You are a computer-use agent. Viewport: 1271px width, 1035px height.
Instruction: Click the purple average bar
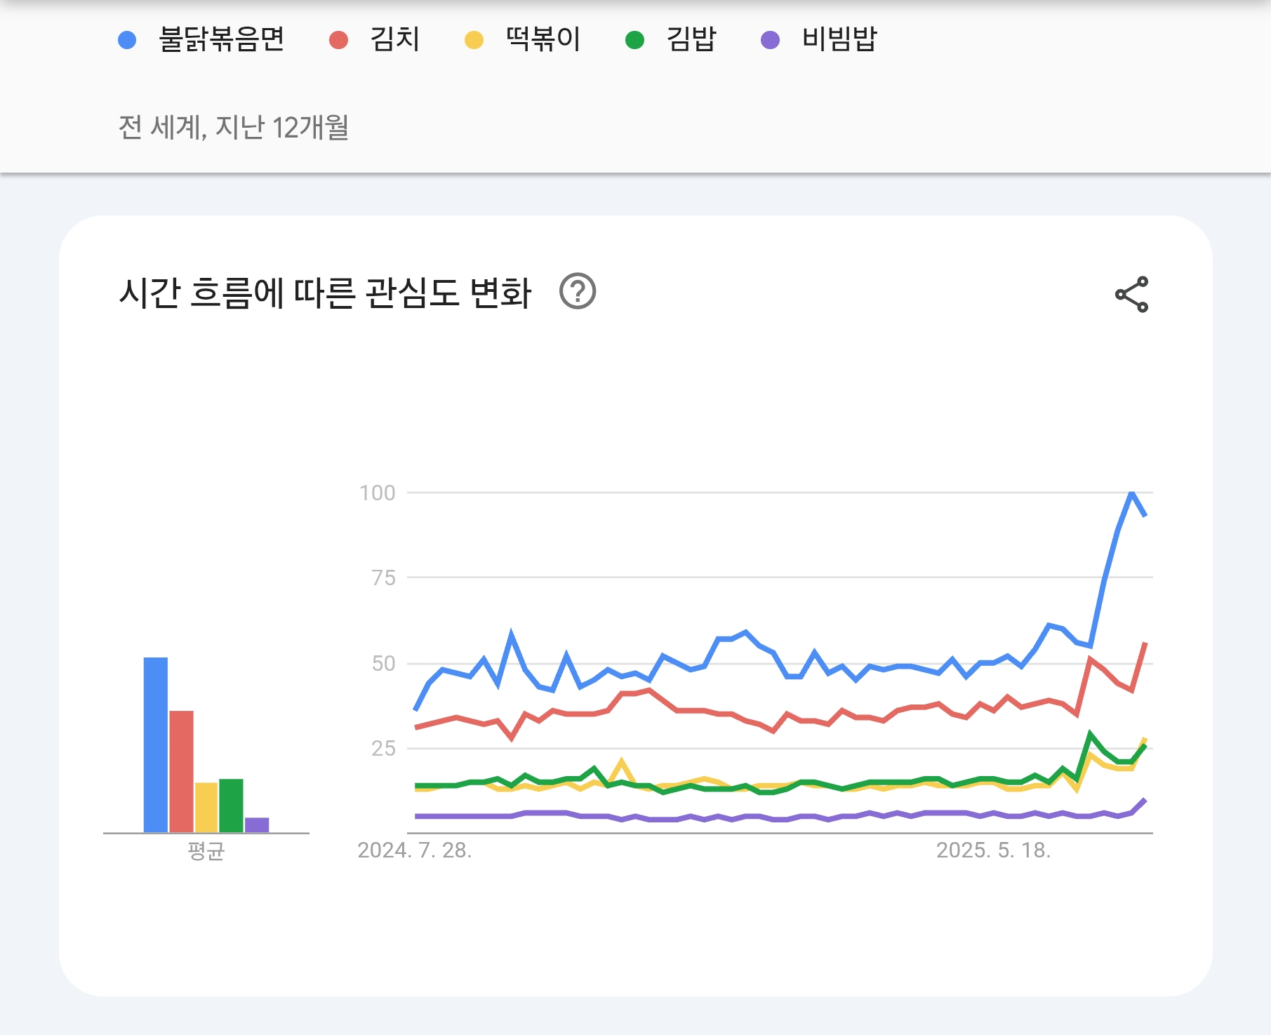257,824
